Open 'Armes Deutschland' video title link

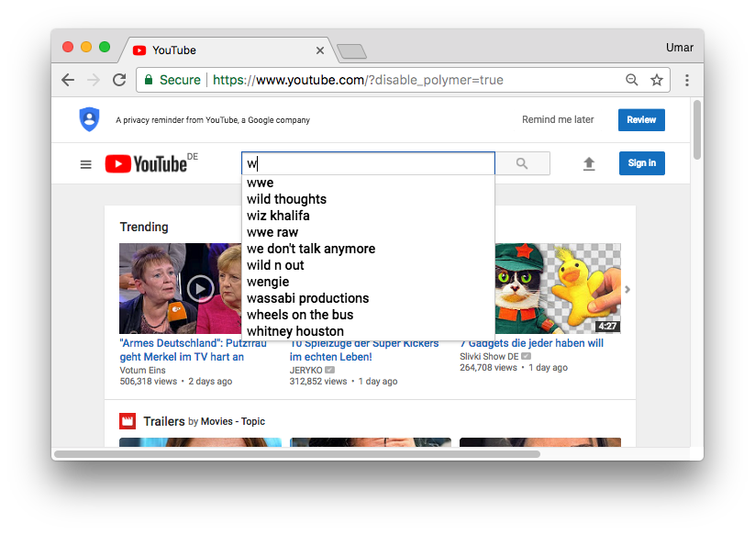193,350
